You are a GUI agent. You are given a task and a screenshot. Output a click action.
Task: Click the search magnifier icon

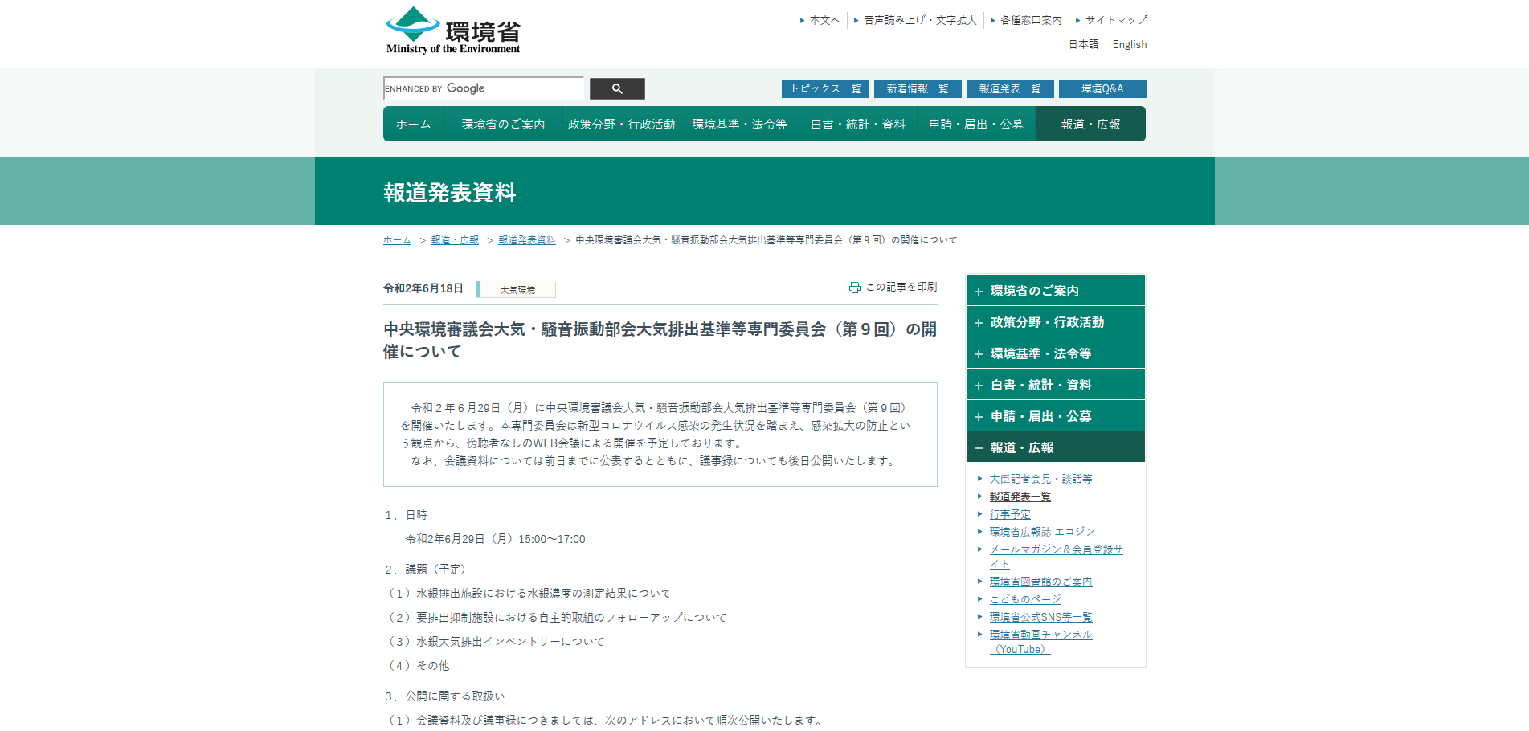tap(616, 88)
